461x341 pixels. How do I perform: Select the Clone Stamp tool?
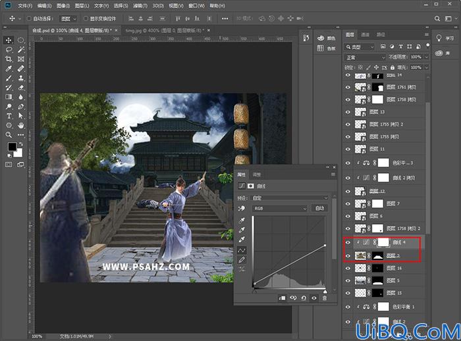click(20, 78)
